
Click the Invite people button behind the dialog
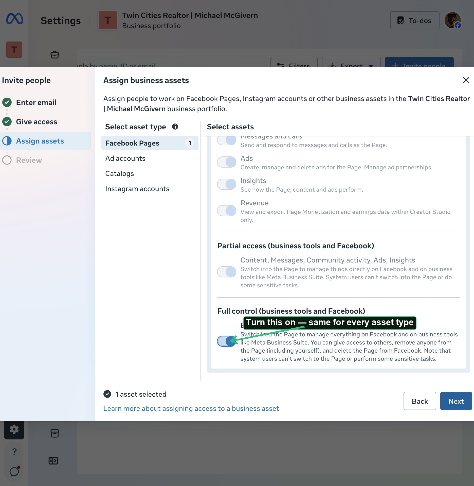click(x=419, y=62)
